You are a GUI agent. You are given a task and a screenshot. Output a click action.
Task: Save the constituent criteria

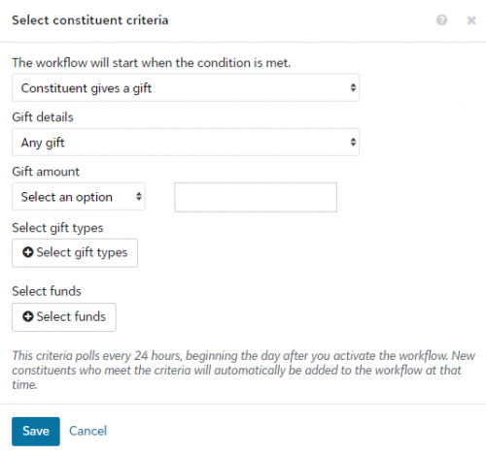(x=36, y=432)
